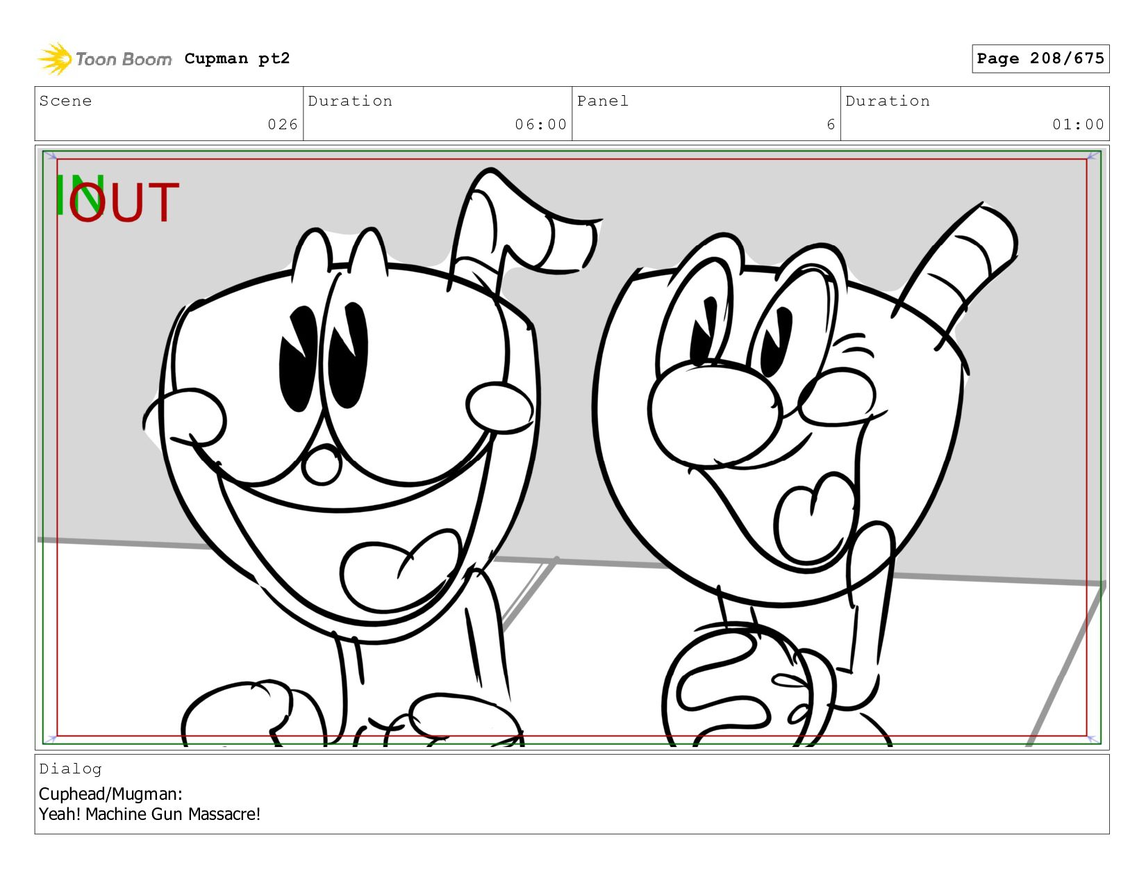This screenshot has height=886, width=1146.
Task: Click the 'Cuphead/Mugman:' speaker line
Action: pos(110,794)
